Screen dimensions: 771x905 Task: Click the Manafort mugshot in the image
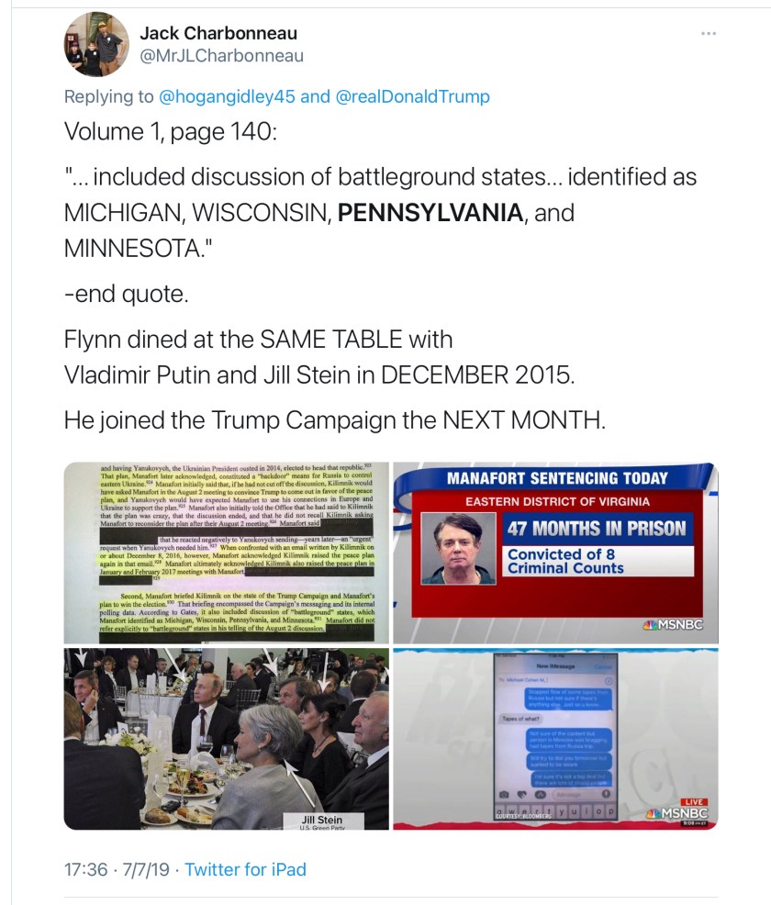[x=459, y=548]
